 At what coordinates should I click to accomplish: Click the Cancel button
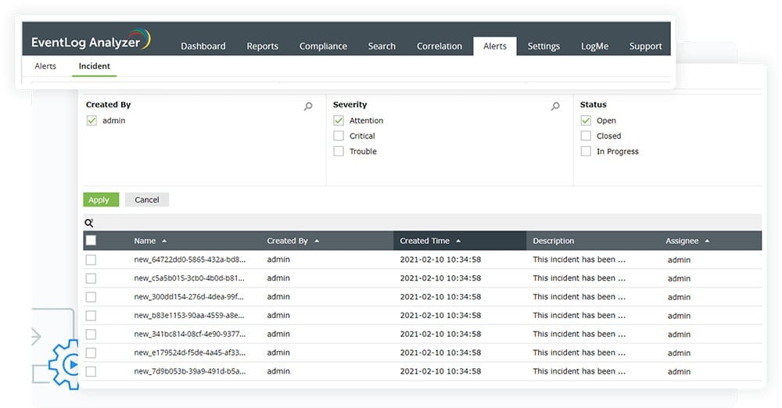click(x=147, y=199)
